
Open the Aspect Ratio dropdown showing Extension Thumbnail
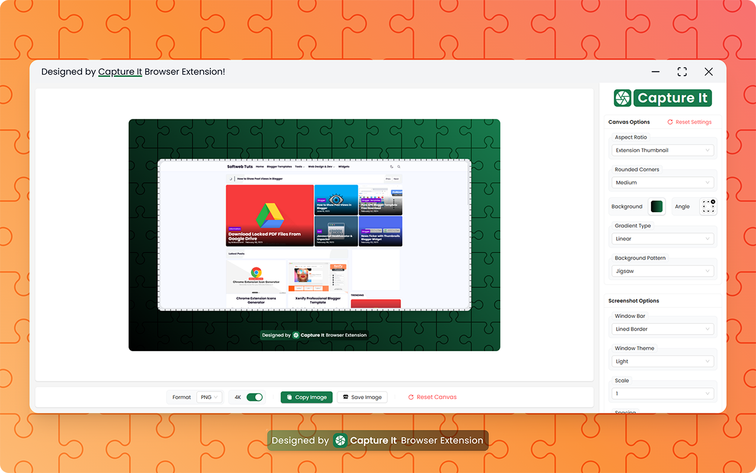coord(663,150)
